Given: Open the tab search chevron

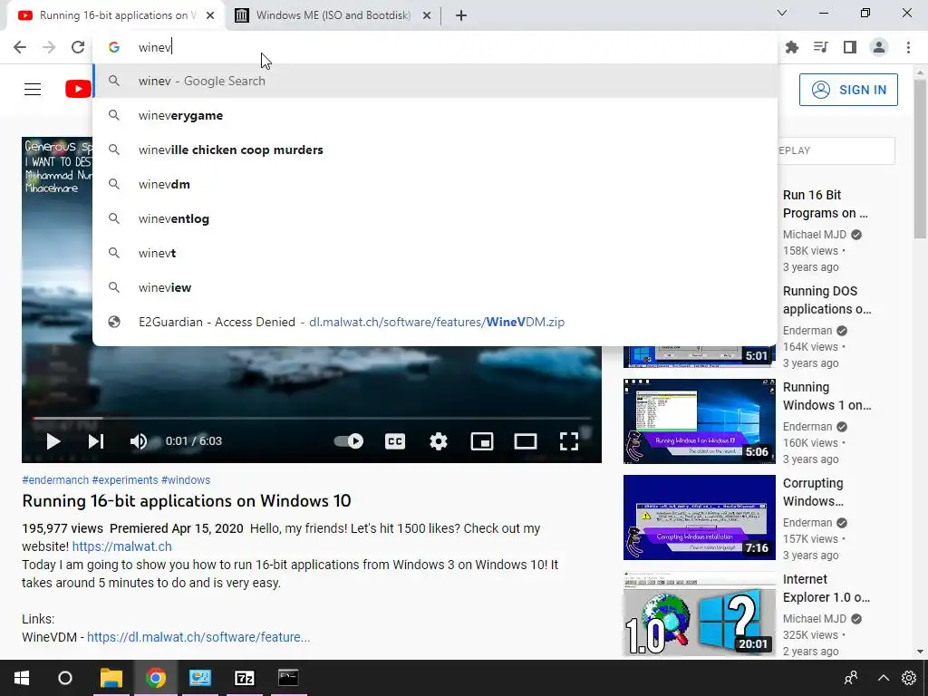Looking at the screenshot, I should click(x=782, y=13).
